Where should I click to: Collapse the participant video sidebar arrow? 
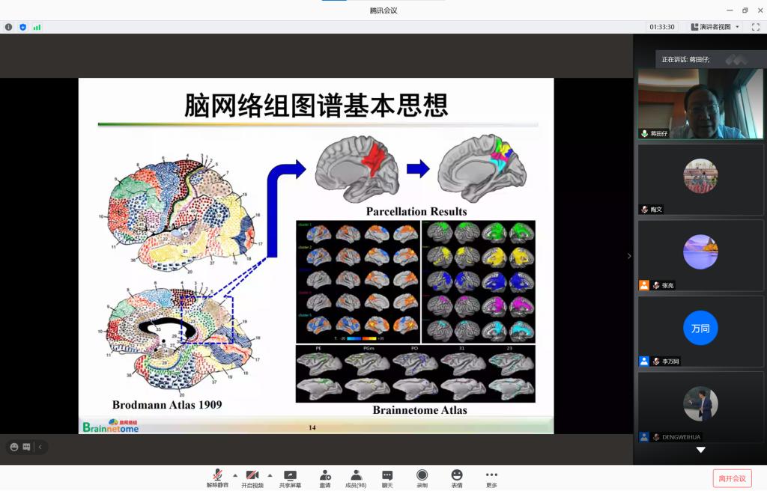(x=628, y=256)
